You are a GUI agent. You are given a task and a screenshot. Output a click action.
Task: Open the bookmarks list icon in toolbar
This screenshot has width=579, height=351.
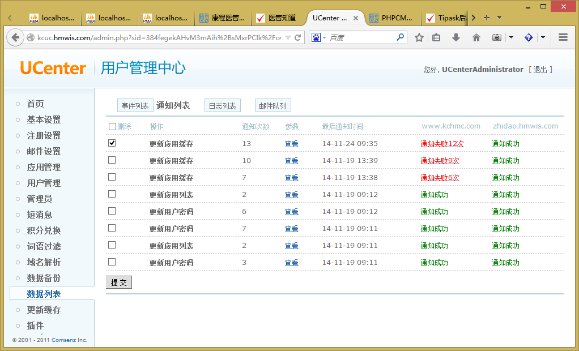[436, 37]
